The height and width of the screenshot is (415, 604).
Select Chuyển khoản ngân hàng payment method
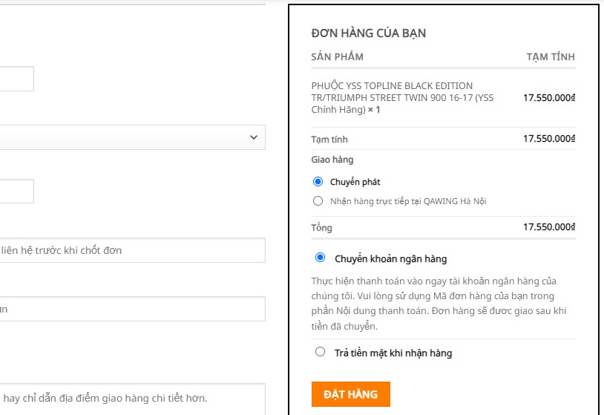321,258
